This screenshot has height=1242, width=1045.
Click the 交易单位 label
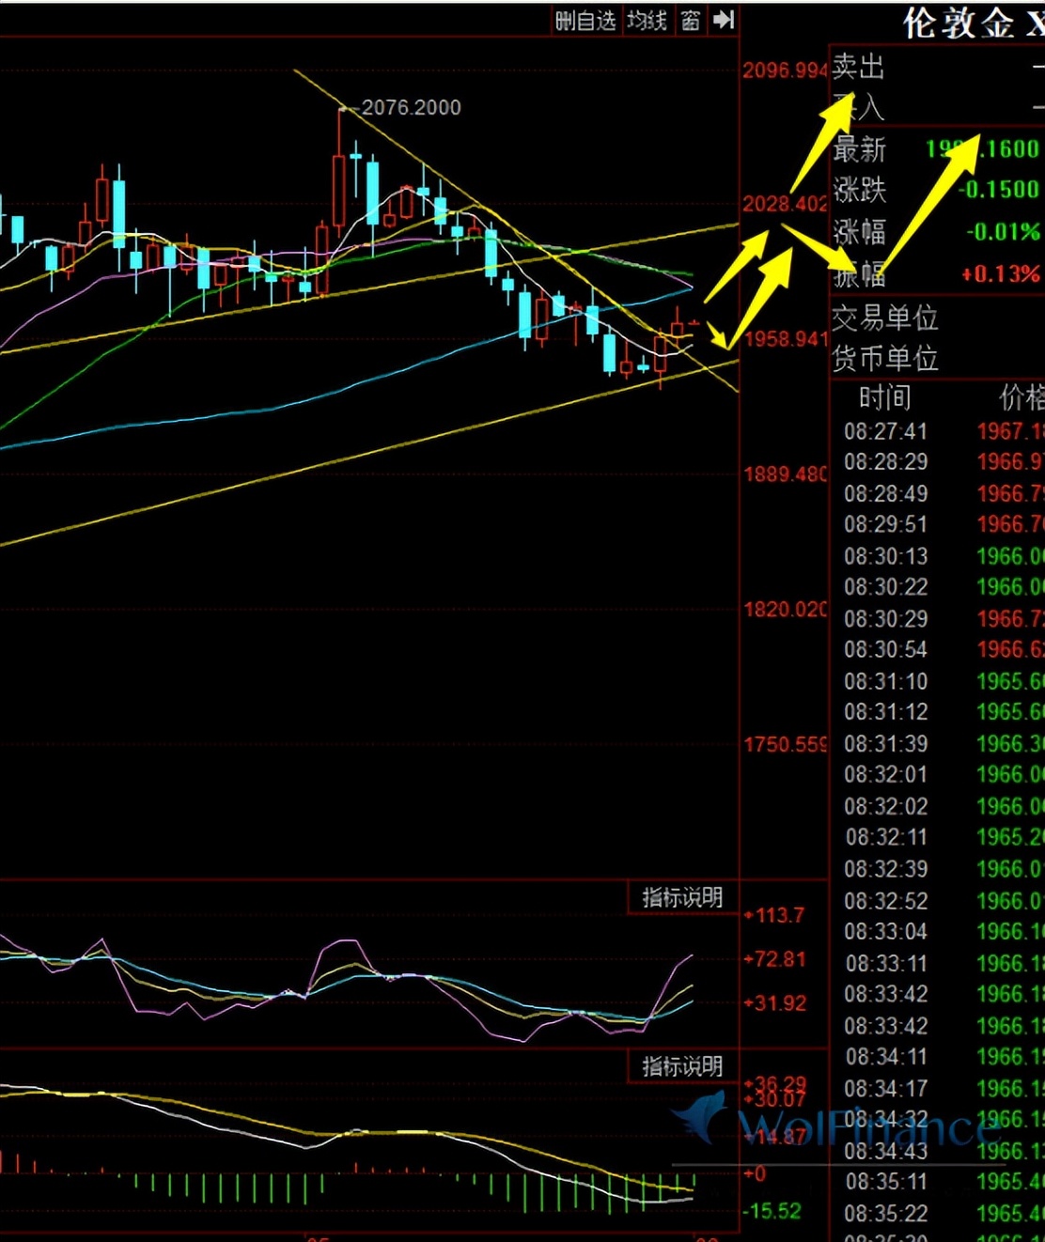coord(884,318)
